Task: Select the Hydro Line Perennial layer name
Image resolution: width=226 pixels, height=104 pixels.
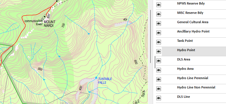Action: pos(192,78)
